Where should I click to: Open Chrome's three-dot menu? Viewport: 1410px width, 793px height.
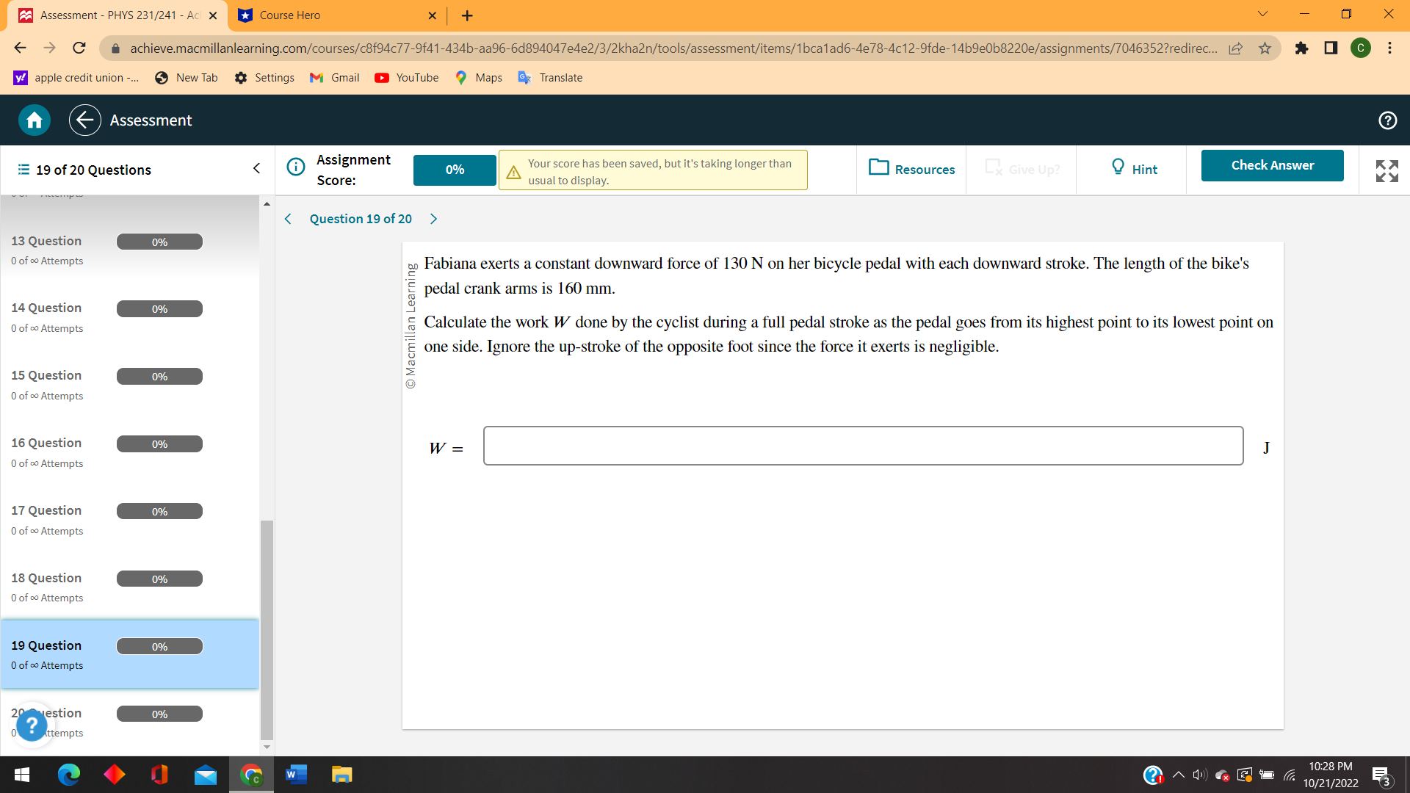[x=1389, y=48]
